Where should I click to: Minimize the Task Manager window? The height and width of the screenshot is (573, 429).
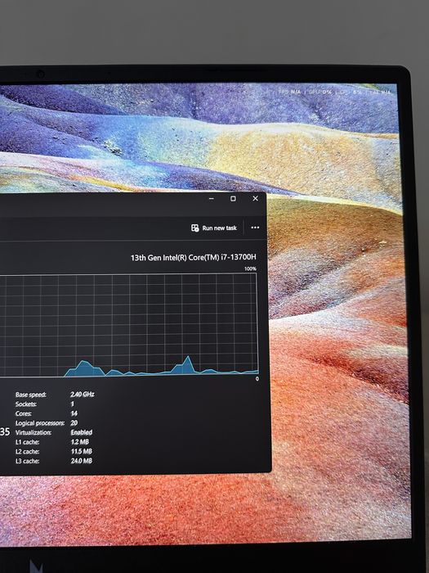click(x=211, y=198)
